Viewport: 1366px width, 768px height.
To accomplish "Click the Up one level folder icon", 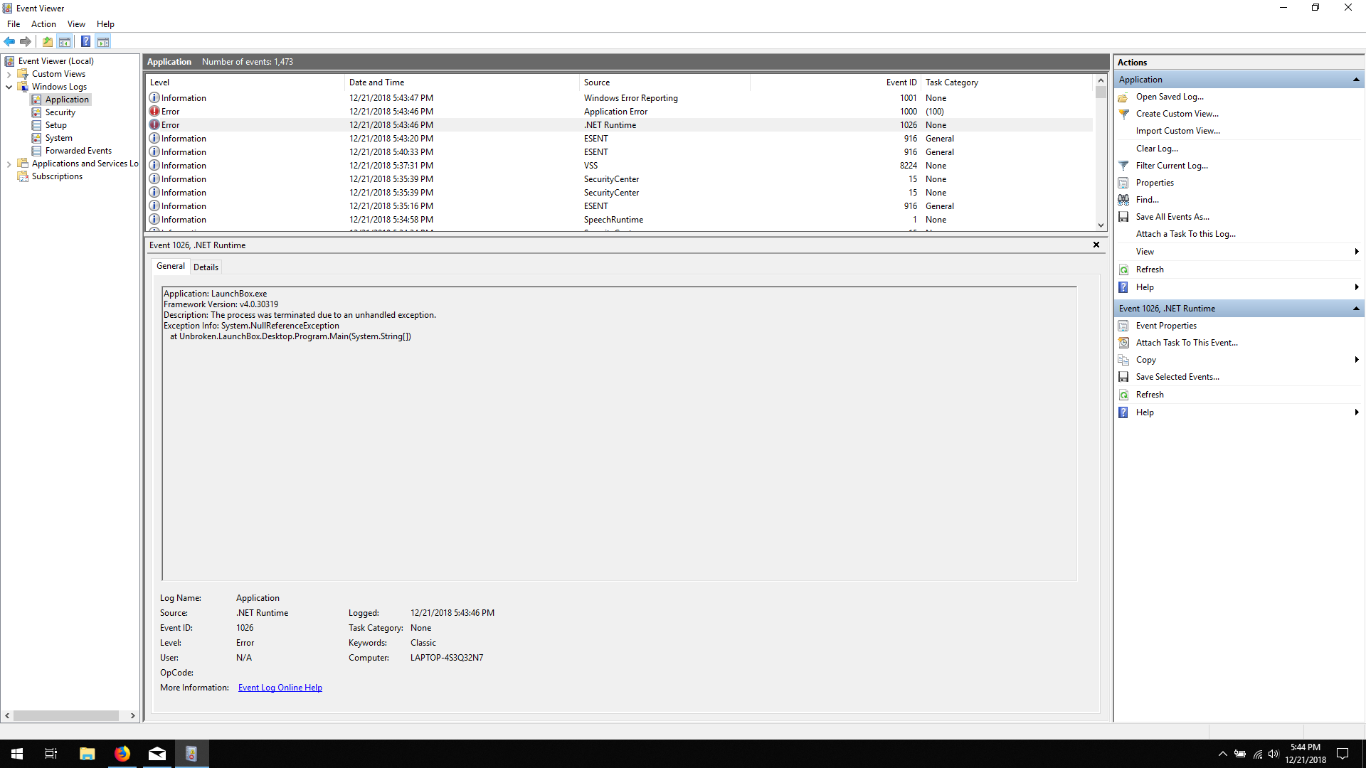I will coord(48,41).
